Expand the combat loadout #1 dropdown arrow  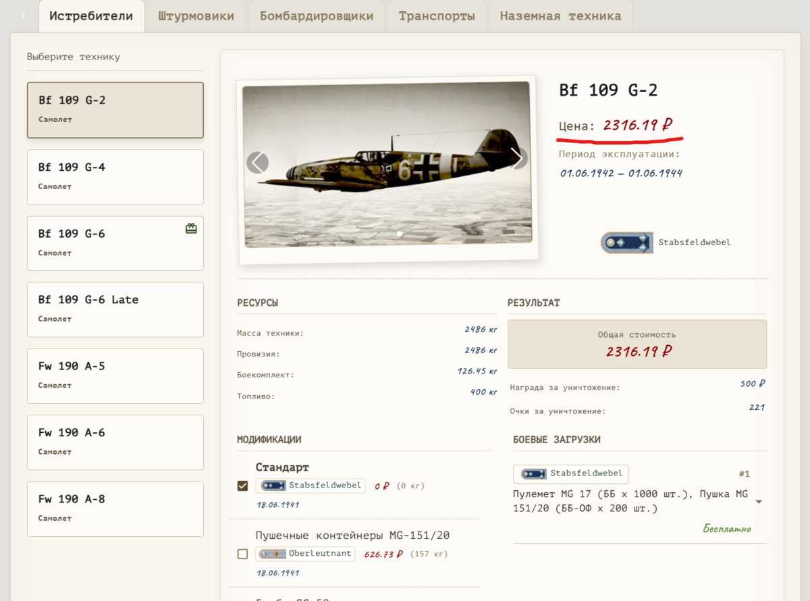(759, 502)
